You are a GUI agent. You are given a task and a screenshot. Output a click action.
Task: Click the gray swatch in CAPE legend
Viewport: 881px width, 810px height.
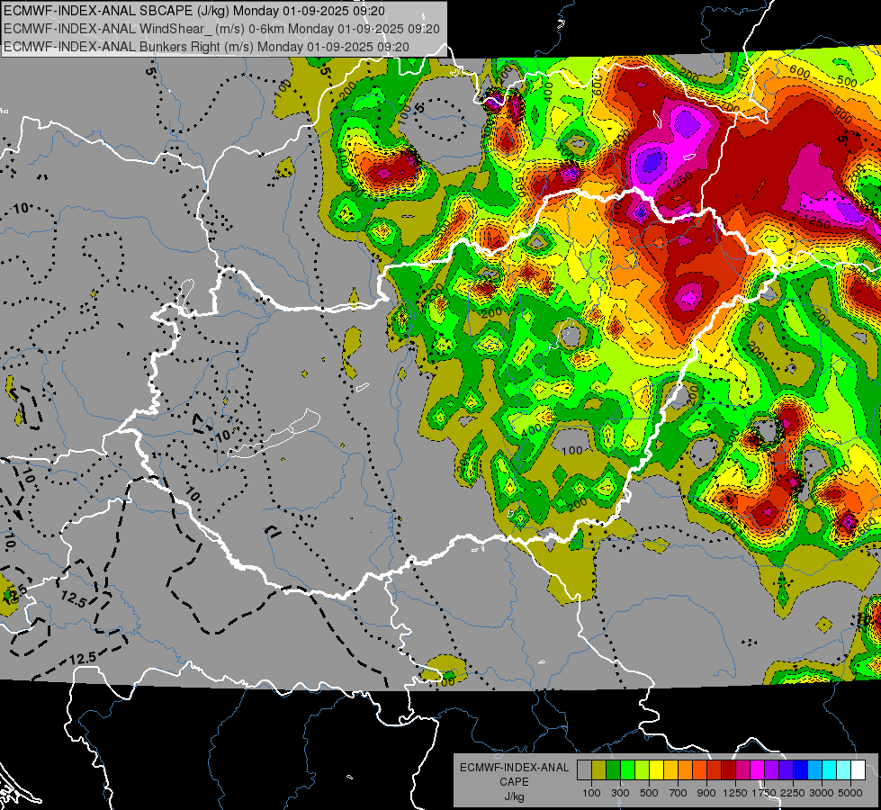click(x=584, y=770)
